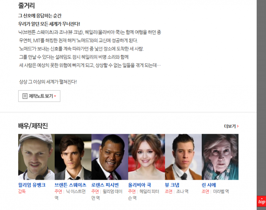Click the 윌리엄 유뱅크 name link

pyautogui.click(x=32, y=185)
